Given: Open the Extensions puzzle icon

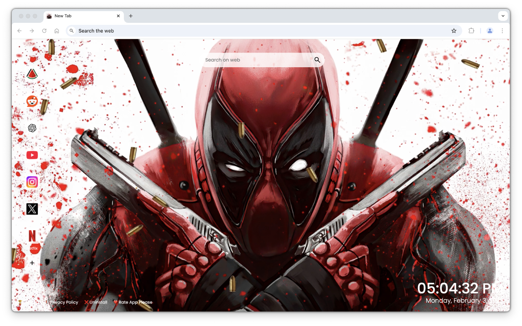Looking at the screenshot, I should coord(471,31).
